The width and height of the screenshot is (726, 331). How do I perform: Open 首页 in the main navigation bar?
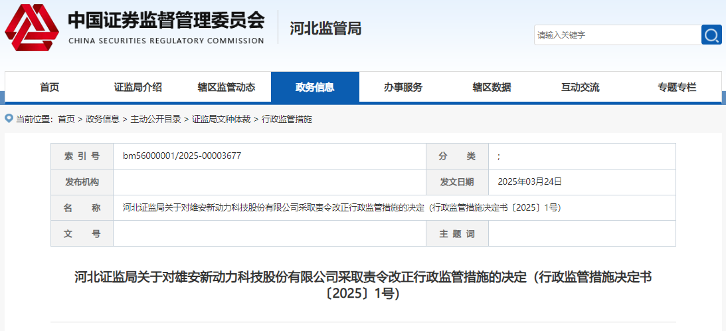pos(49,87)
